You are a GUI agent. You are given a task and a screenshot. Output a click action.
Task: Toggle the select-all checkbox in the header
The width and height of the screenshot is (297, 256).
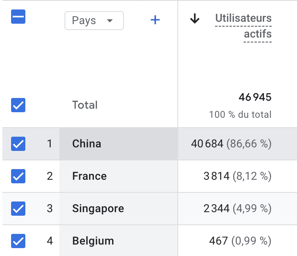(x=18, y=17)
